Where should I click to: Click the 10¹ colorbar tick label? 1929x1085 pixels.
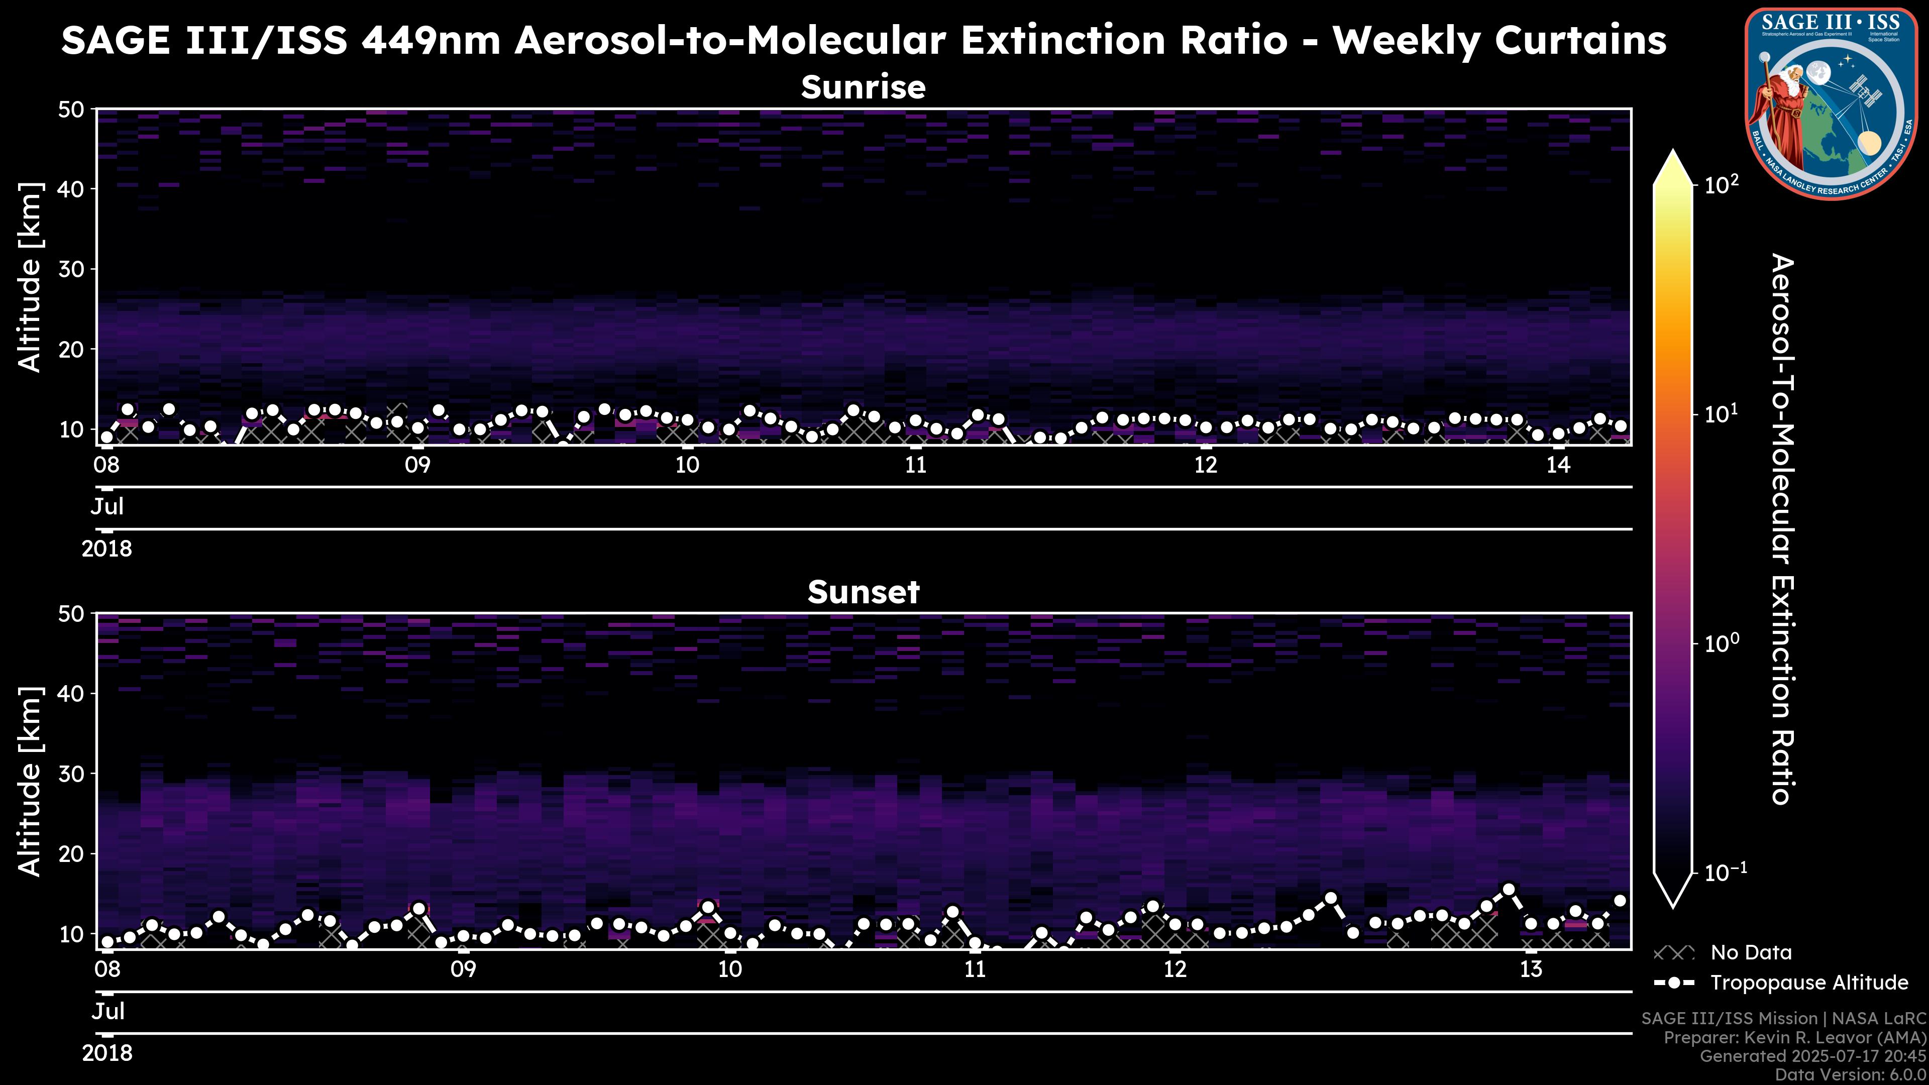pyautogui.click(x=1722, y=414)
